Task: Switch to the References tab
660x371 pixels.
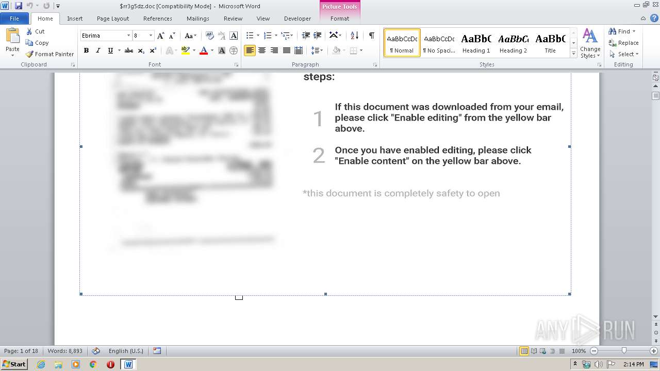Action: point(158,19)
